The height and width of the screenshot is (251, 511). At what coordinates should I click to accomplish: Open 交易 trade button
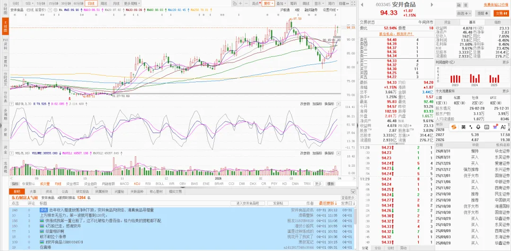[x=501, y=13]
